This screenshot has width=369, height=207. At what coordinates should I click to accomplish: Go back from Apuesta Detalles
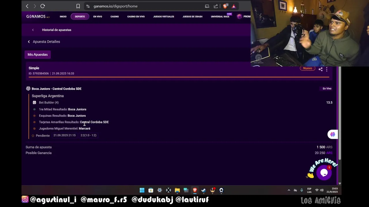pyautogui.click(x=29, y=42)
